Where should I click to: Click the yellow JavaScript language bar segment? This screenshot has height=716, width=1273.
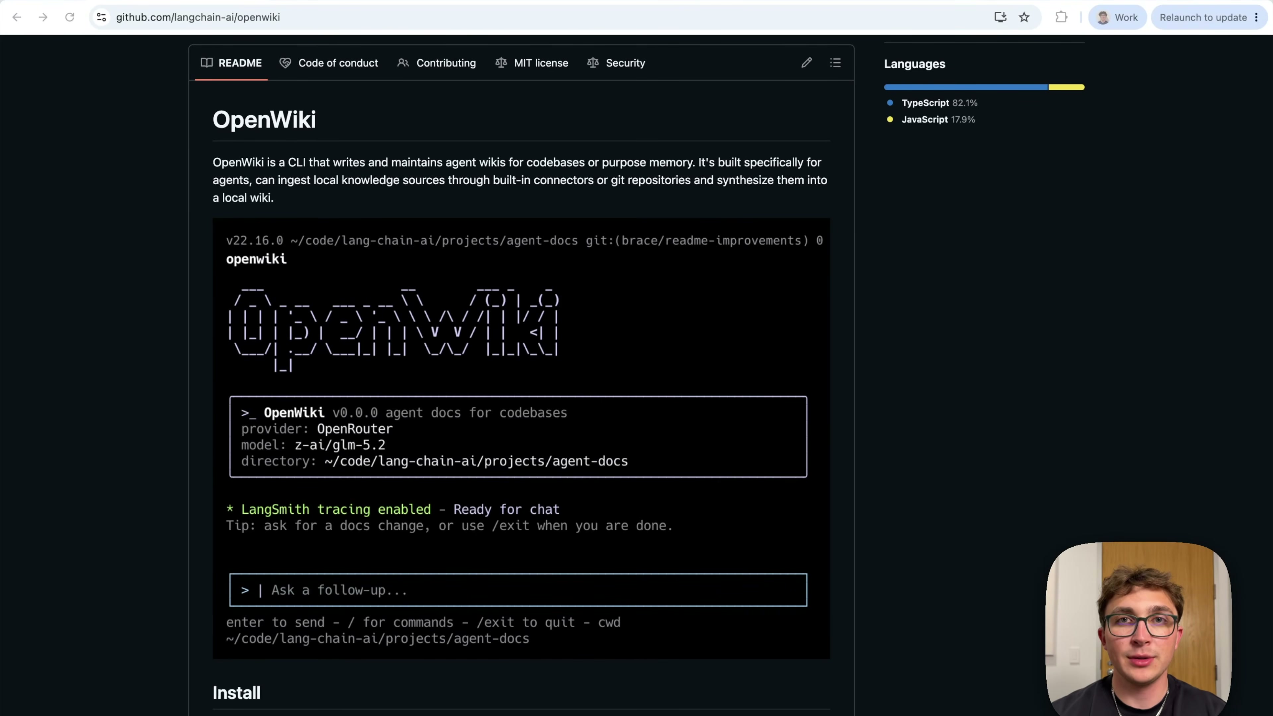(1067, 87)
